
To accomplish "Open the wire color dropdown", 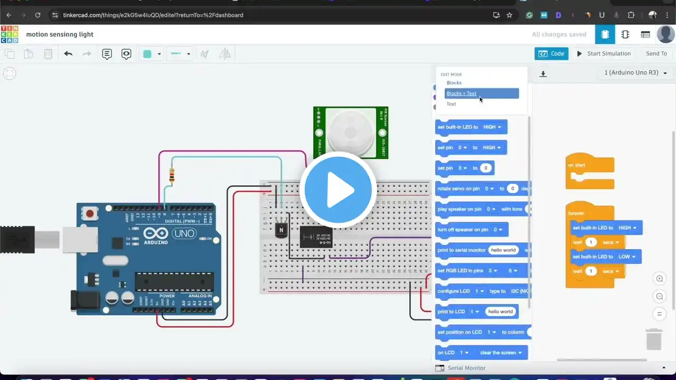I will coord(152,54).
